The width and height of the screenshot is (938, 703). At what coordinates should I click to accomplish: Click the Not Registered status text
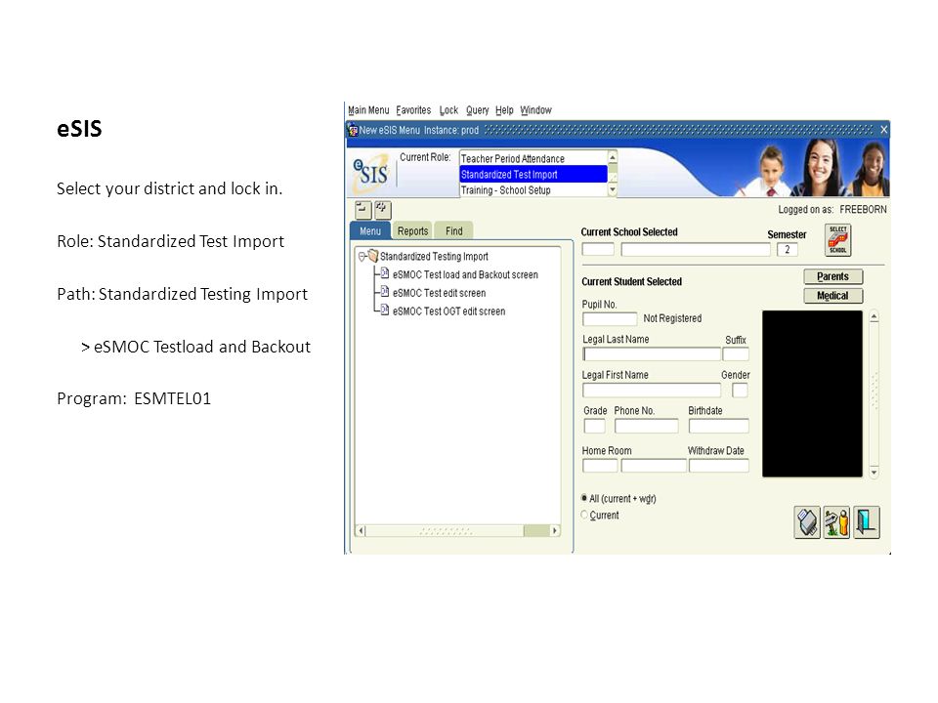click(672, 318)
